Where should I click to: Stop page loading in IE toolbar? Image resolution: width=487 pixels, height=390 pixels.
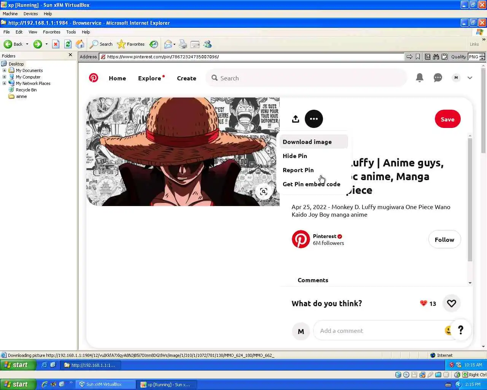pyautogui.click(x=56, y=44)
